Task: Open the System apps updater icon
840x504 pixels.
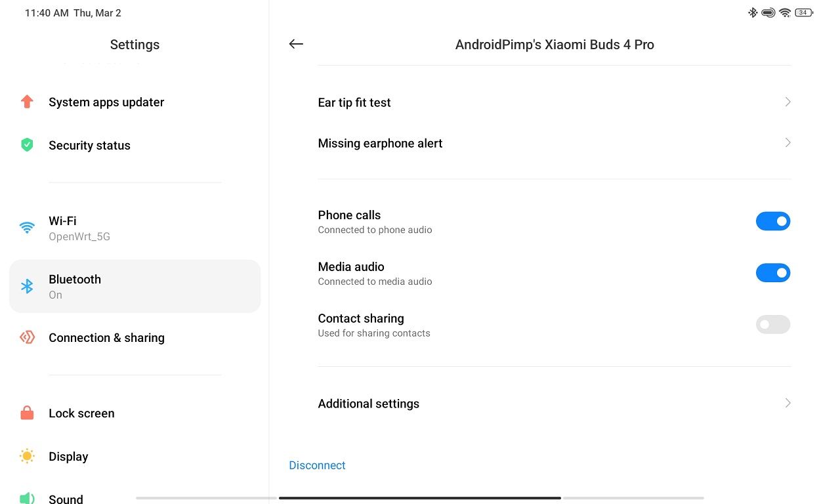Action: click(27, 102)
